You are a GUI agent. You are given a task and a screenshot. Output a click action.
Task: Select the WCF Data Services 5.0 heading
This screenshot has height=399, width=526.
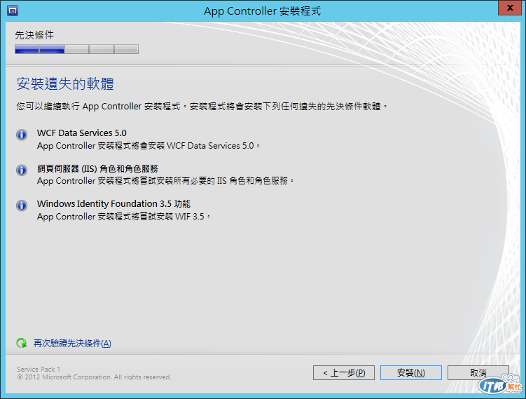tap(81, 133)
